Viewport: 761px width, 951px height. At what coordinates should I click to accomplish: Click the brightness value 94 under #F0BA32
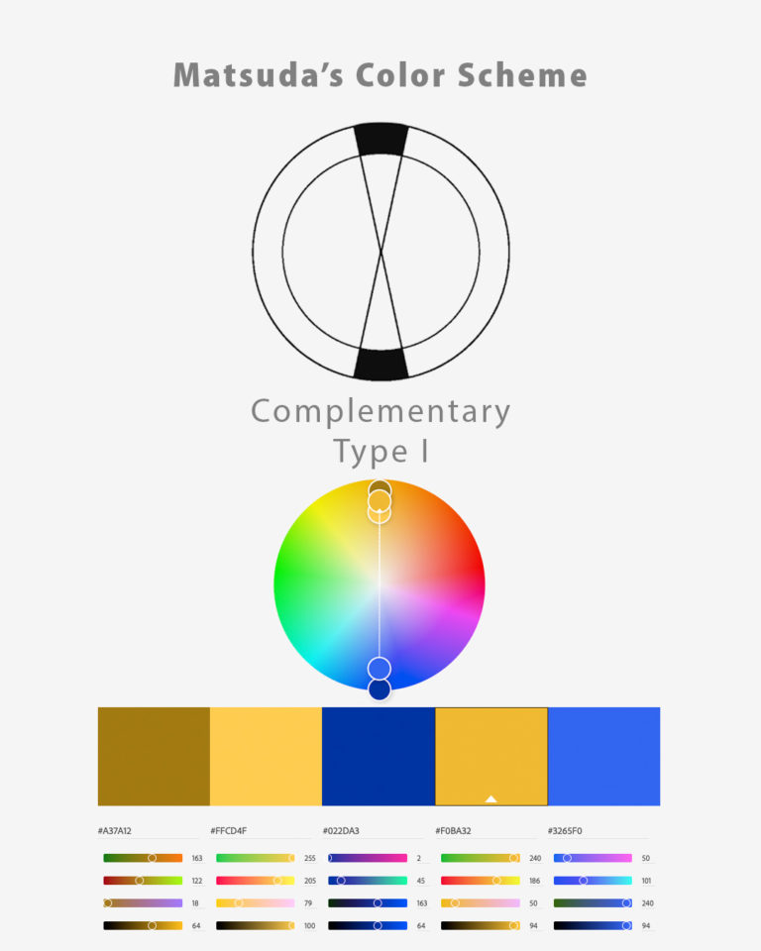click(x=533, y=925)
